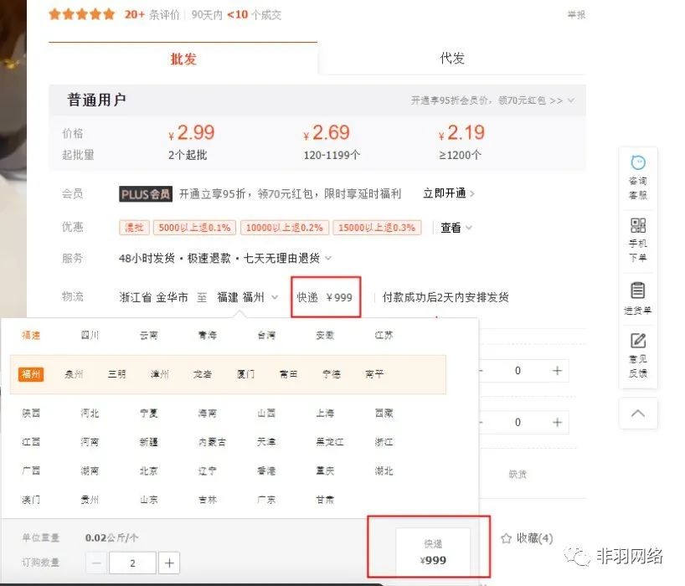Increase order quantity with the plus button
This screenshot has width=685, height=586.
tap(169, 563)
